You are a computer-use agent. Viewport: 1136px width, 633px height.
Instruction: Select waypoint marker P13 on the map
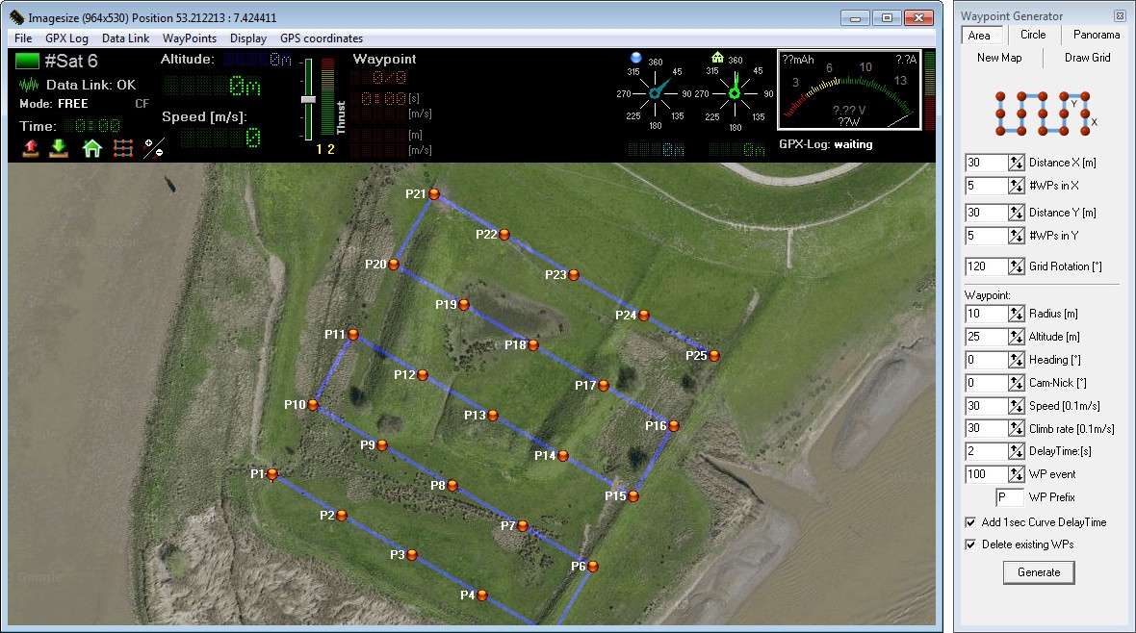point(493,416)
